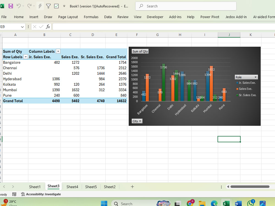The height and width of the screenshot is (206, 275).
Task: Switch to the Sheet1 tab
Action: (x=35, y=187)
